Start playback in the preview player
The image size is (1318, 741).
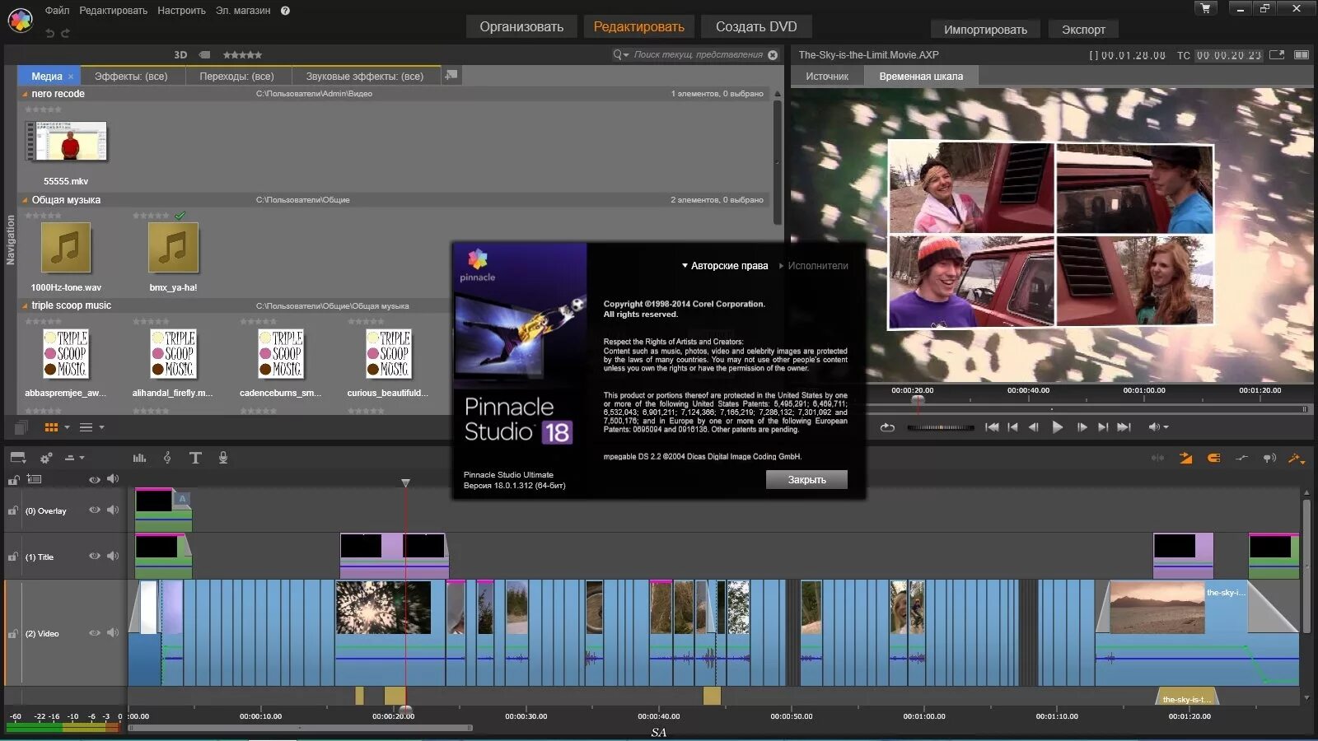(1058, 427)
